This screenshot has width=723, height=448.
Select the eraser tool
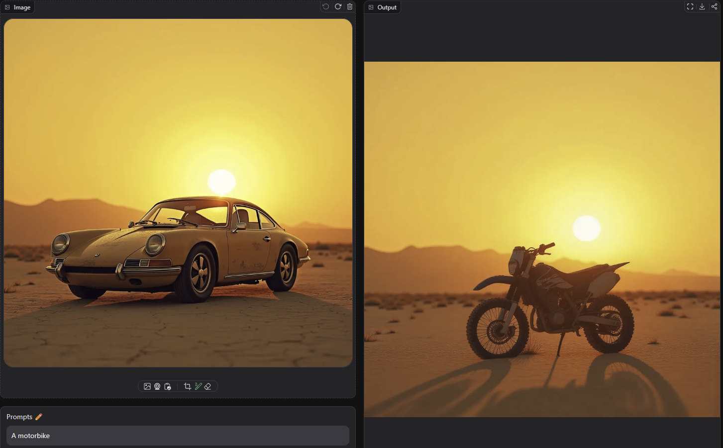point(208,386)
